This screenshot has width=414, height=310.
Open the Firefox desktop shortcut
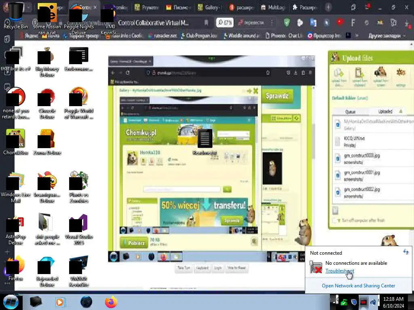pos(16,268)
